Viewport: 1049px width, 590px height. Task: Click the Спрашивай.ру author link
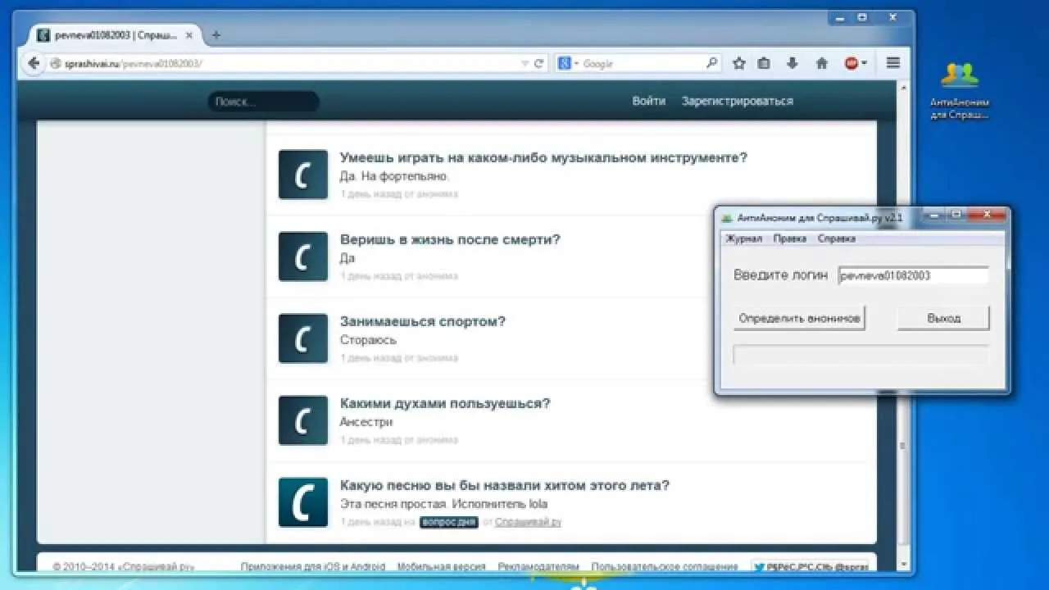coord(528,522)
